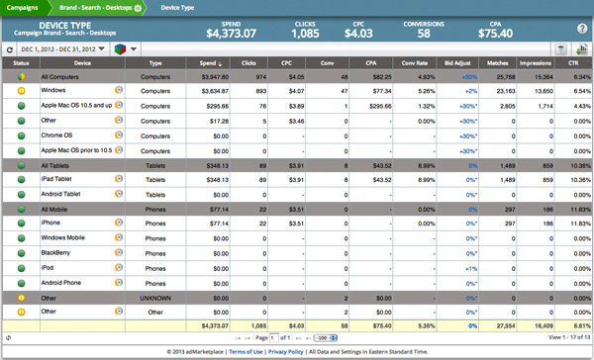
Task: Click the orange icon in Apple Mac OS prior to 10.5 row
Action: [119, 150]
